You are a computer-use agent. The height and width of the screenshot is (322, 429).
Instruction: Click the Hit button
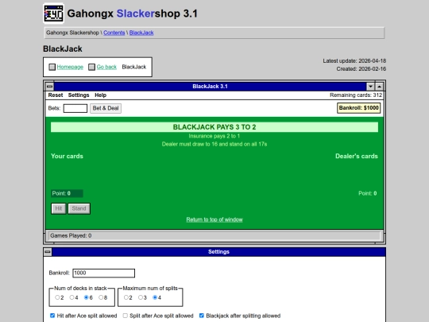59,208
